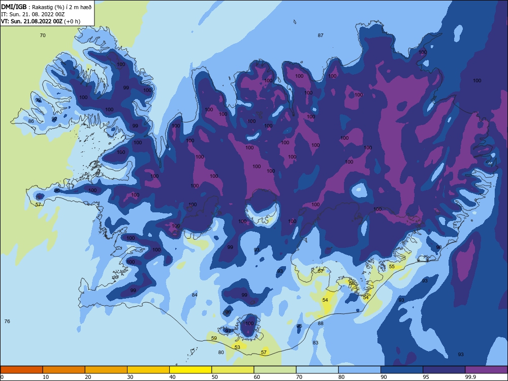
Task: Click the '53' value in the southern yellow area
Action: (x=237, y=347)
